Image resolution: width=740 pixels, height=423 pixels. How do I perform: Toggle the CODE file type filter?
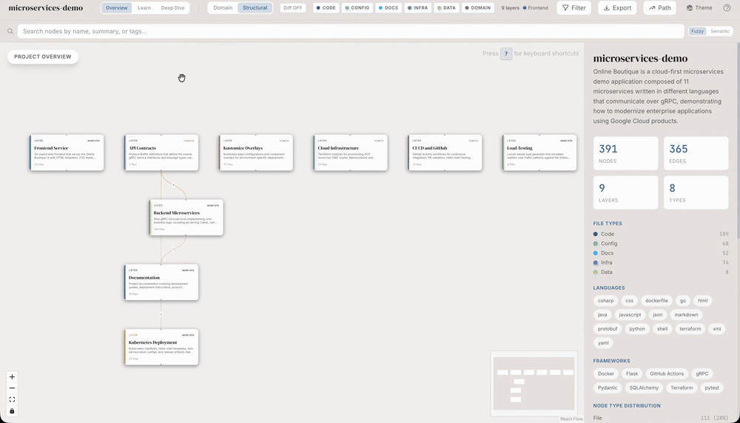(x=326, y=7)
